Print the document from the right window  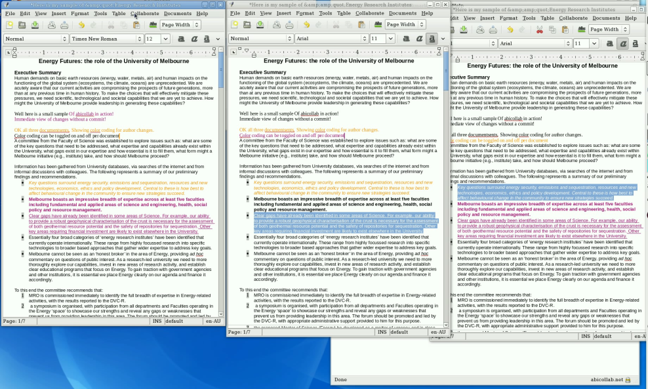tap(493, 30)
